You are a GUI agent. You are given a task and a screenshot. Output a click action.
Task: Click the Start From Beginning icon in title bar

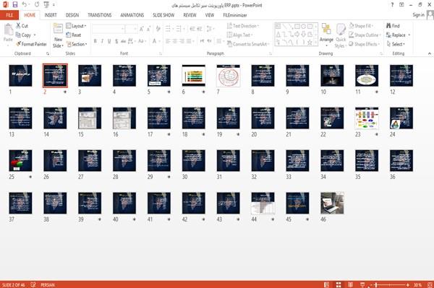pyautogui.click(x=46, y=5)
